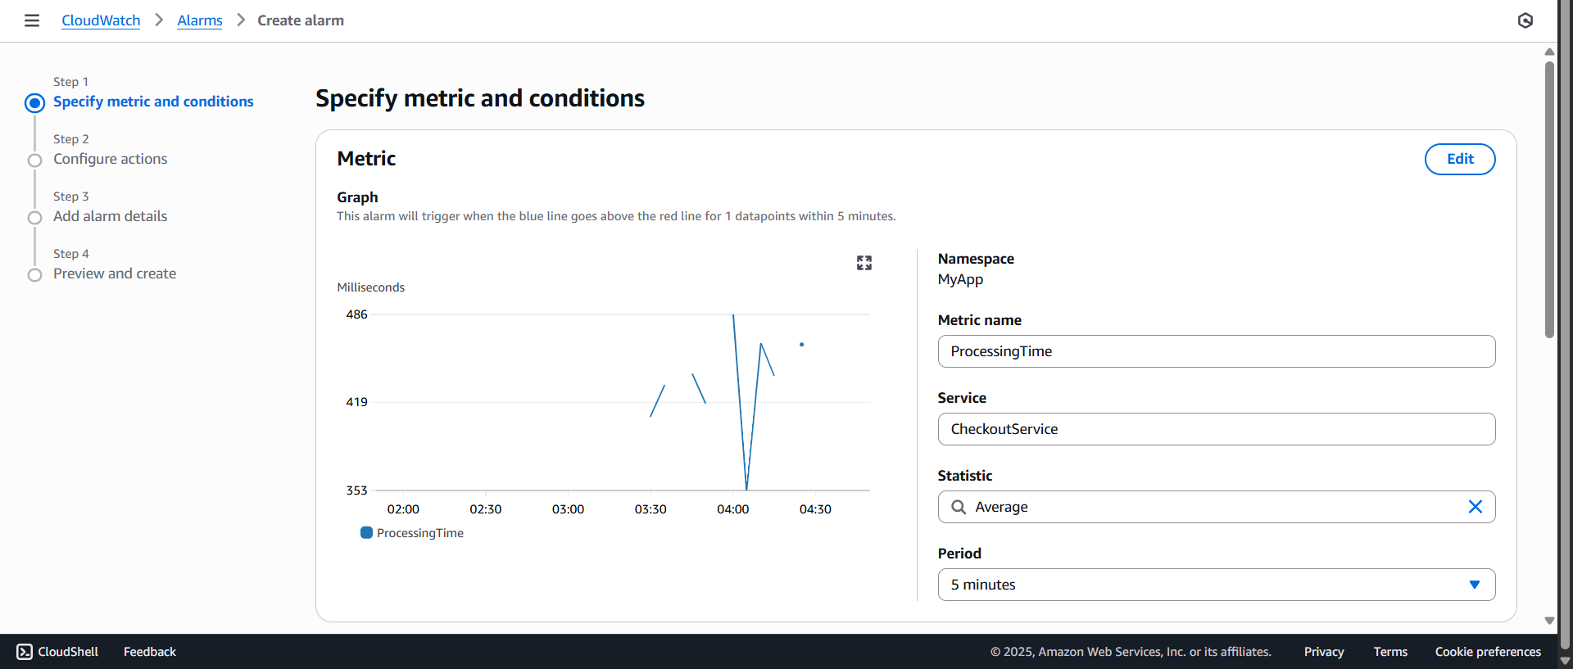Select the Step 3 Add alarm details circle
Screen dimensions: 1573x669
[34, 218]
